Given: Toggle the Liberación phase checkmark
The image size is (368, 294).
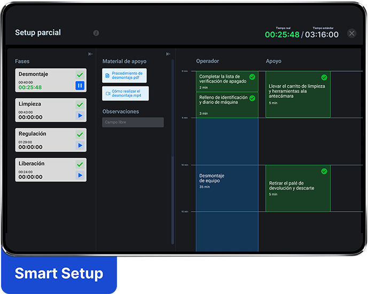Looking at the screenshot, I should point(80,165).
